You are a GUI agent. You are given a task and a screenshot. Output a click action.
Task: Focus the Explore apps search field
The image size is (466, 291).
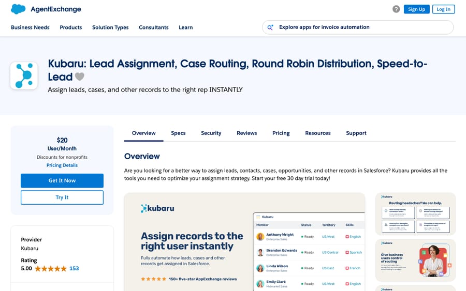pyautogui.click(x=358, y=27)
